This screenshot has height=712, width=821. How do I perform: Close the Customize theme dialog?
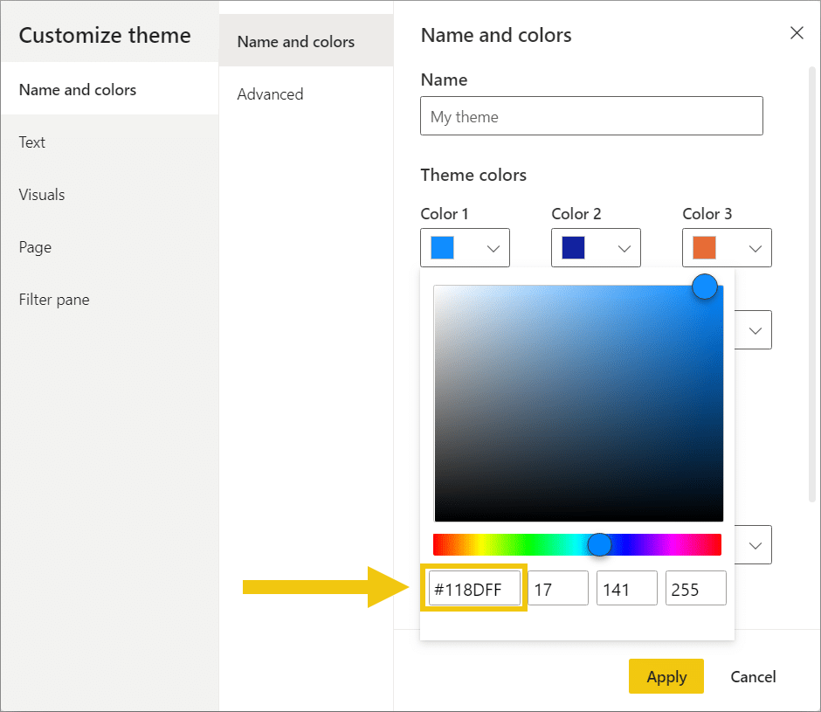[x=797, y=33]
